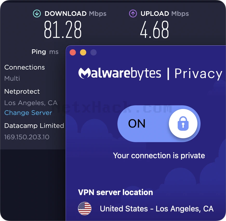Image resolution: width=226 pixels, height=221 pixels.
Task: Click the United States flag icon
Action: click(x=85, y=209)
